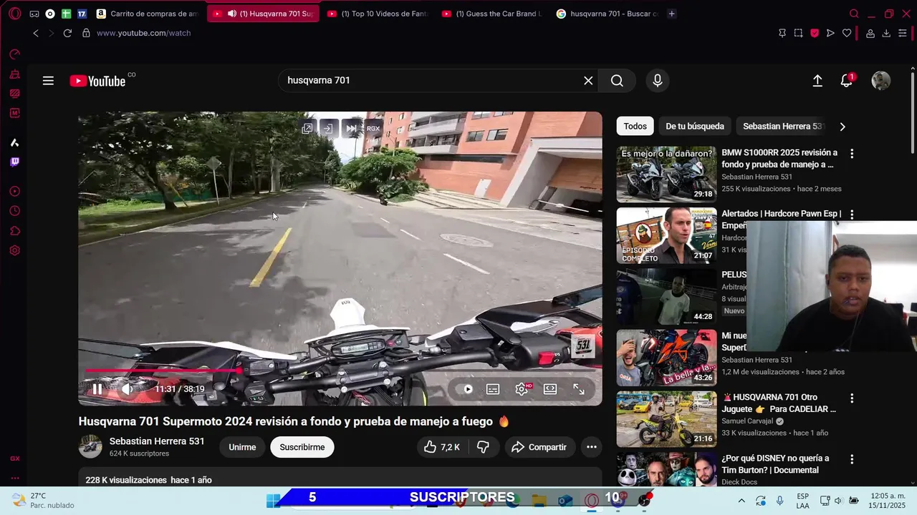The width and height of the screenshot is (917, 515).
Task: Open options for BMW S1000RR video
Action: [x=852, y=154]
